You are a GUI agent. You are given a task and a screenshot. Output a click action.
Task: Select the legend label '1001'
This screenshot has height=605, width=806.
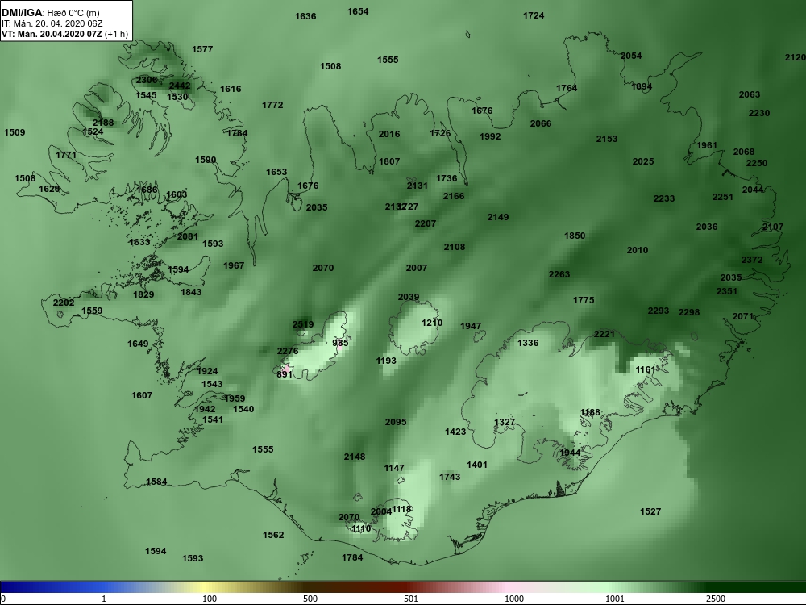[x=614, y=599]
